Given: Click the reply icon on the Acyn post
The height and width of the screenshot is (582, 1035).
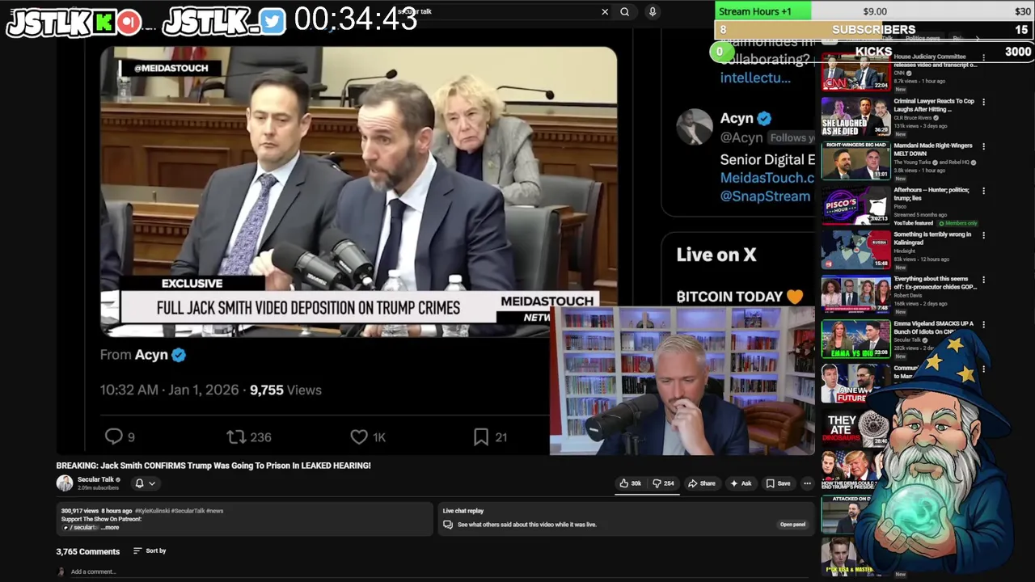Looking at the screenshot, I should pyautogui.click(x=113, y=436).
